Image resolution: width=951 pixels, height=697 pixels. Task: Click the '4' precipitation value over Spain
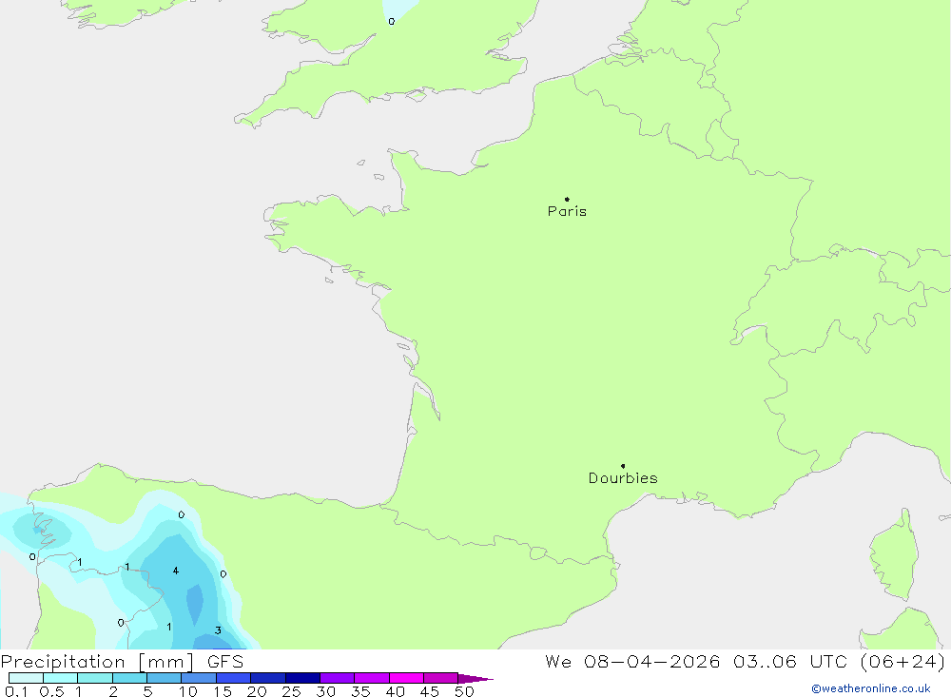[x=176, y=571]
